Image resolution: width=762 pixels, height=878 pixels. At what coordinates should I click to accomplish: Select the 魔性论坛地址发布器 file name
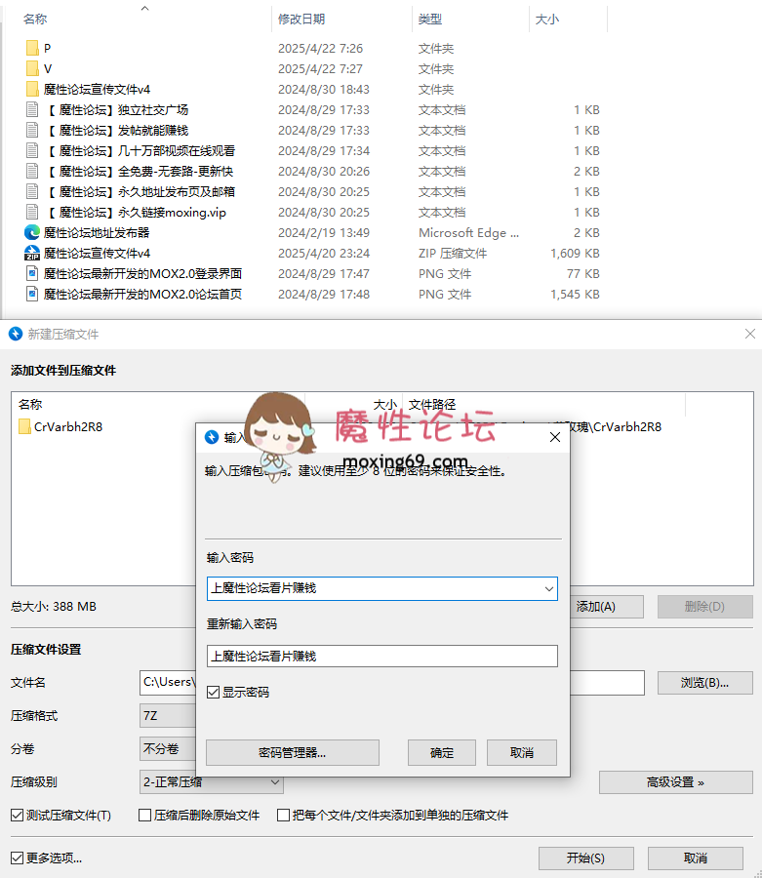tap(97, 233)
